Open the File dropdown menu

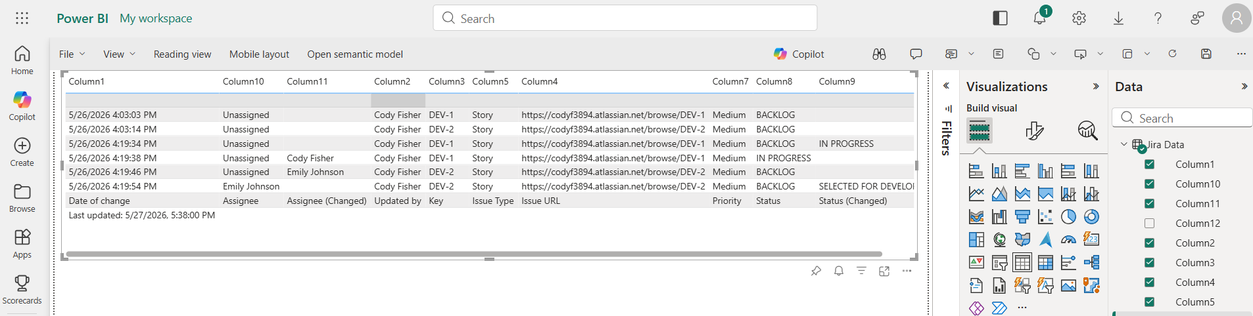[x=72, y=54]
